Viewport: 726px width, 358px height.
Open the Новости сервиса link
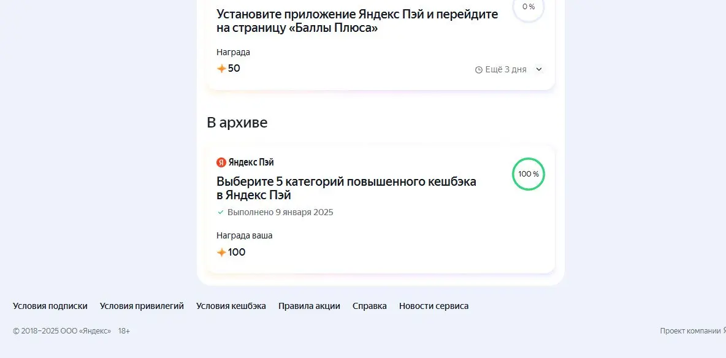coord(434,306)
